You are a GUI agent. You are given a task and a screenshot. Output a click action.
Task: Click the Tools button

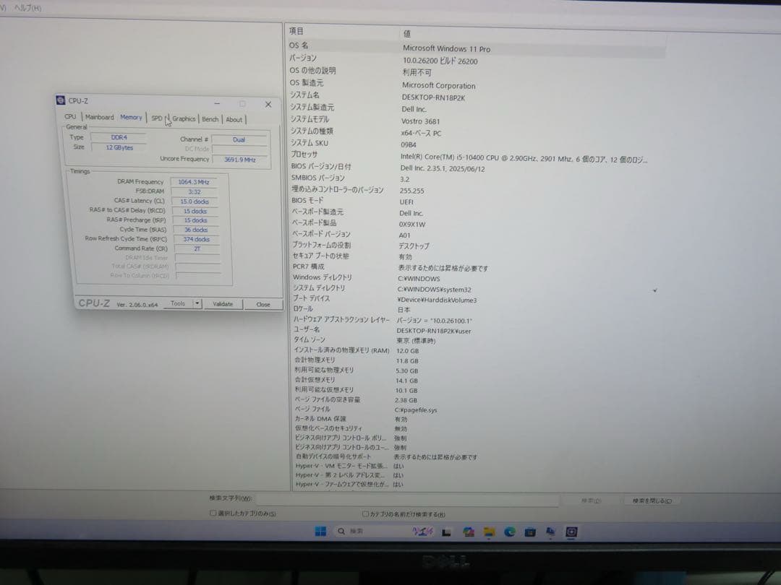point(177,304)
